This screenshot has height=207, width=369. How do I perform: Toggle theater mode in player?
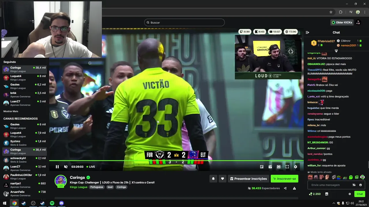(278, 167)
